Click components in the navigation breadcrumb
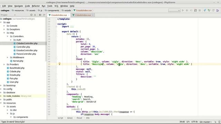 pyautogui.click(x=52, y=10)
